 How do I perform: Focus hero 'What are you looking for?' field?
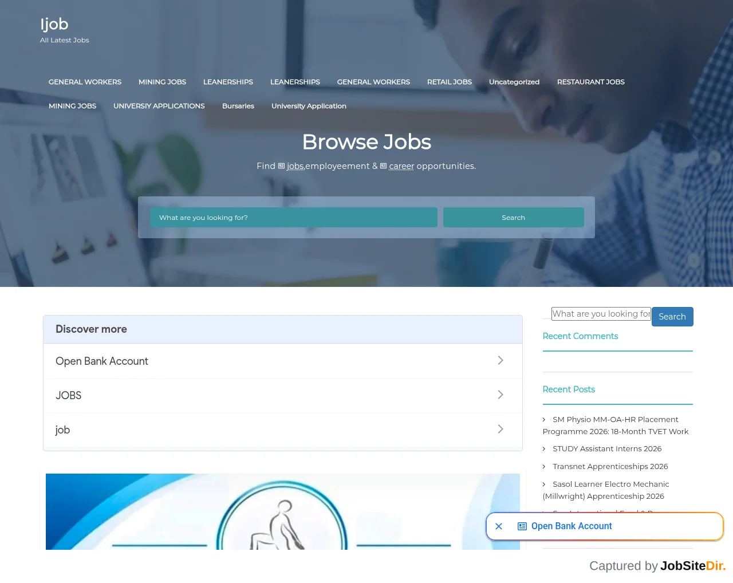coord(294,218)
